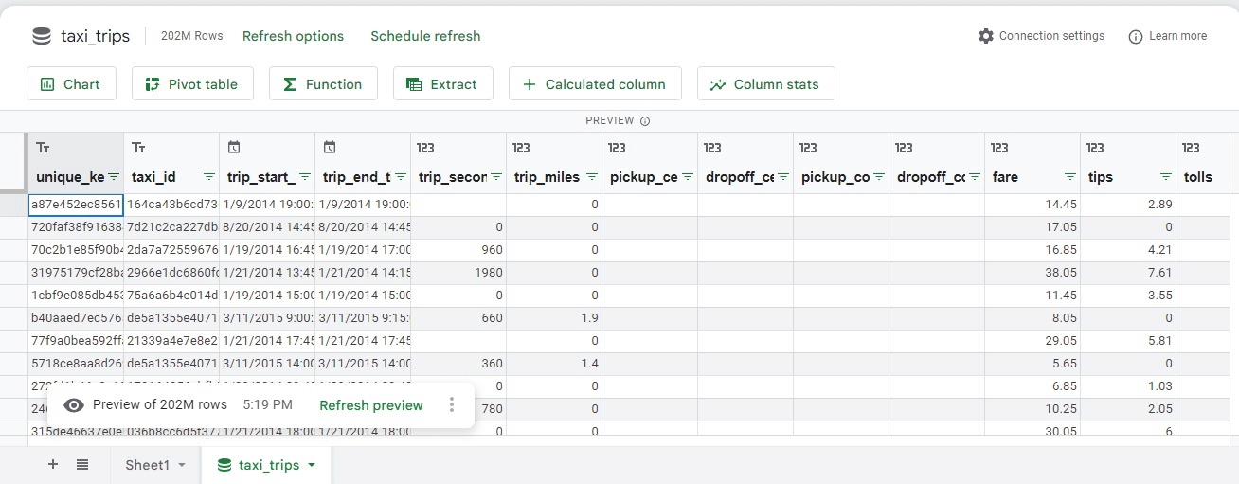Viewport: 1239px width, 484px height.
Task: Open Column stats
Action: [764, 84]
